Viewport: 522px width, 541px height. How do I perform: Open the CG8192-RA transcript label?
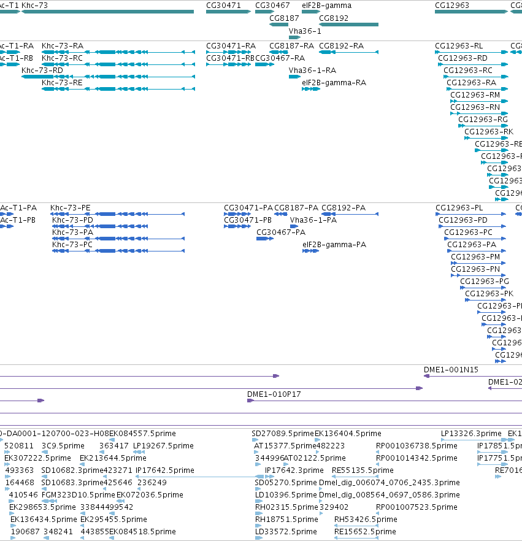[341, 46]
